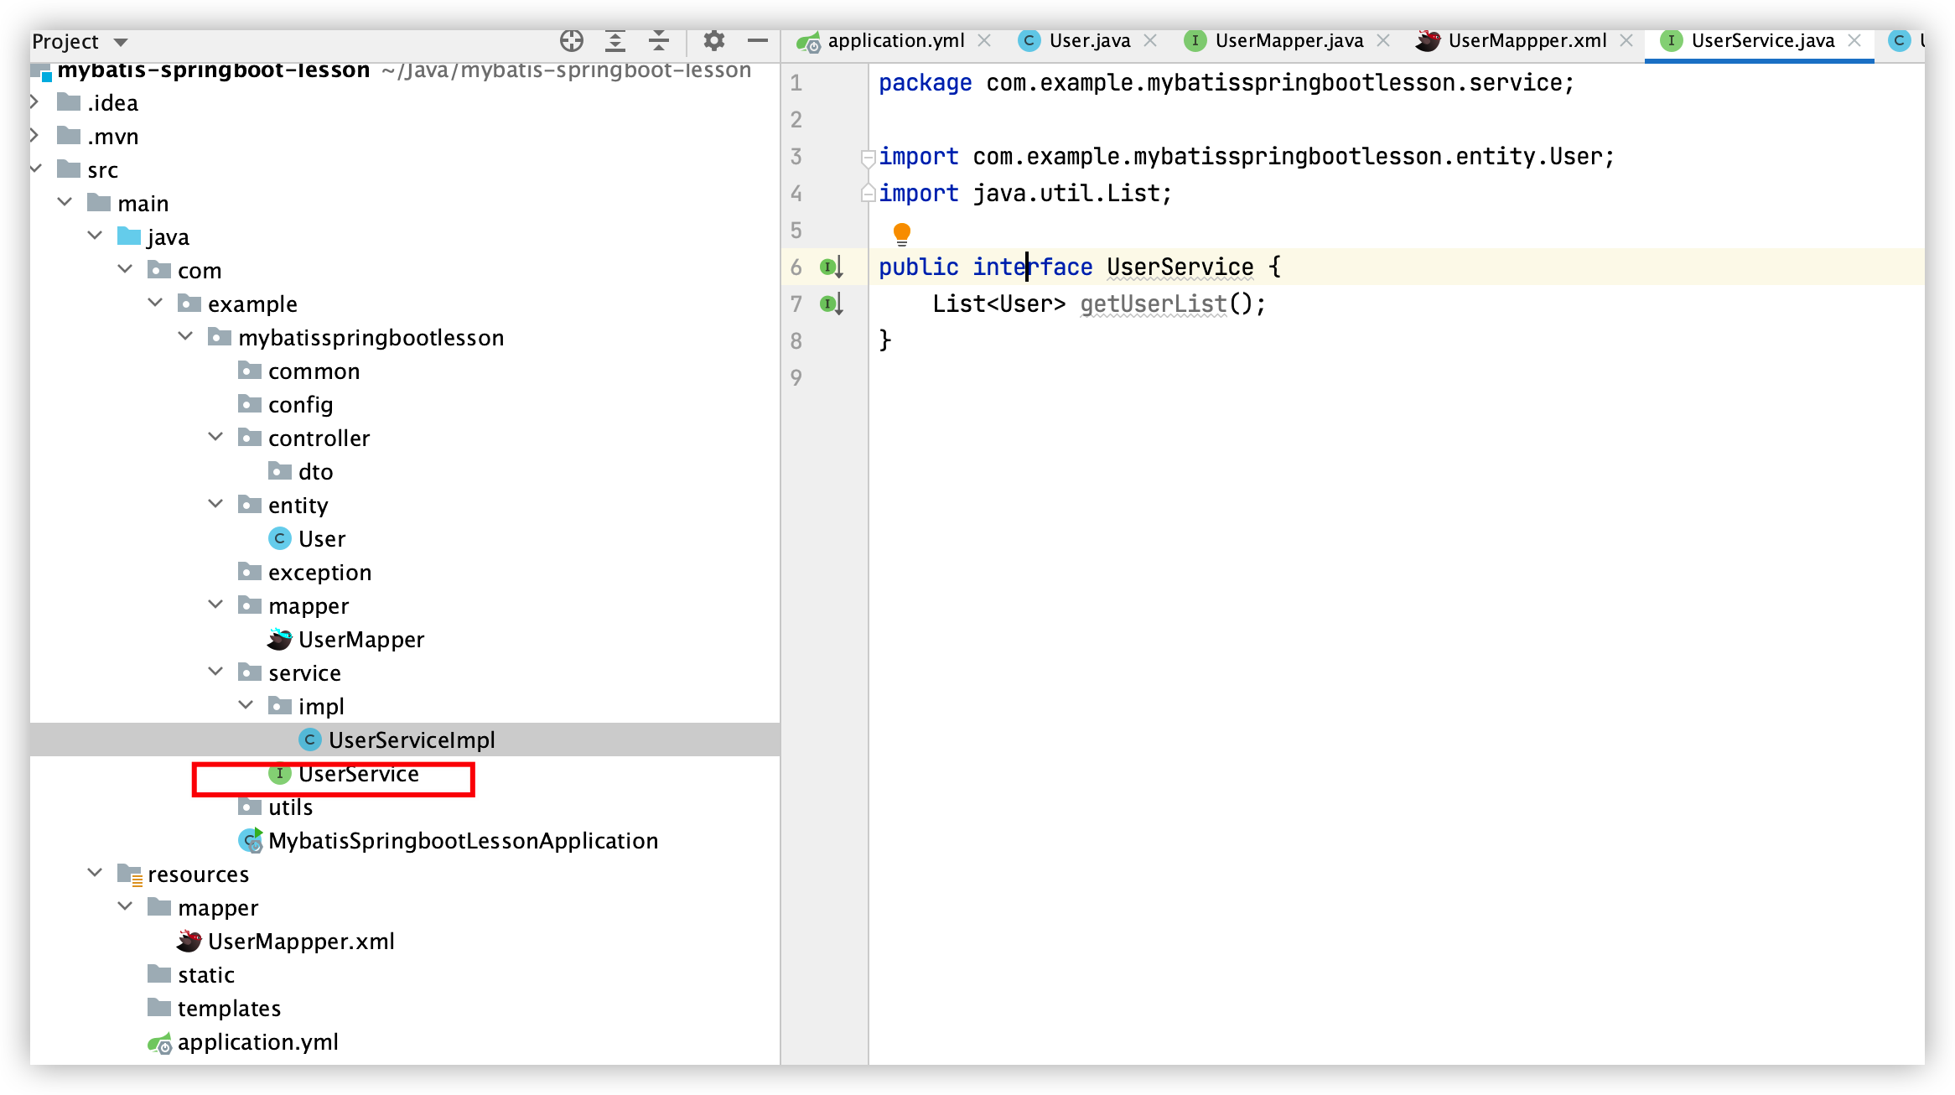Viewport: 1955px width, 1095px height.
Task: Click the implementations gutter icon on line 6
Action: 830,267
